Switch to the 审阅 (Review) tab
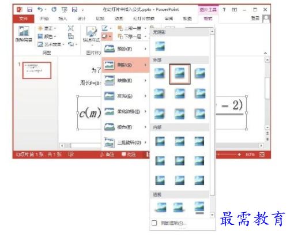 coord(169,18)
